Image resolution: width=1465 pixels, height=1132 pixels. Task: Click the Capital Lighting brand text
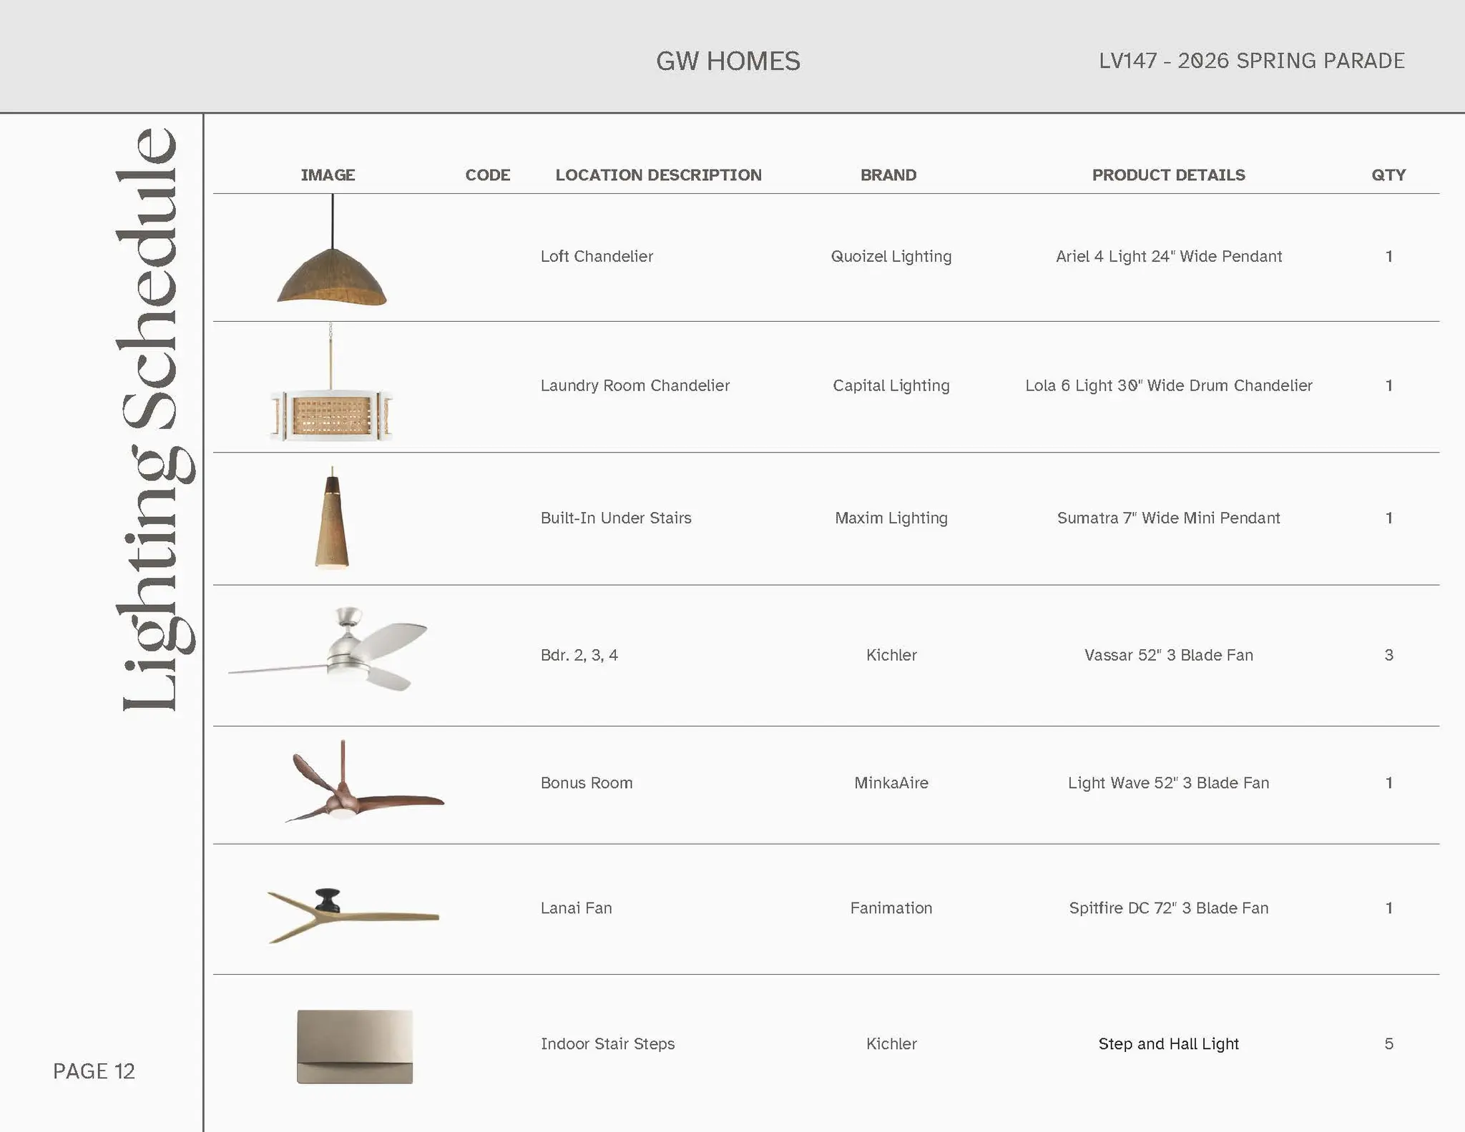pos(891,386)
